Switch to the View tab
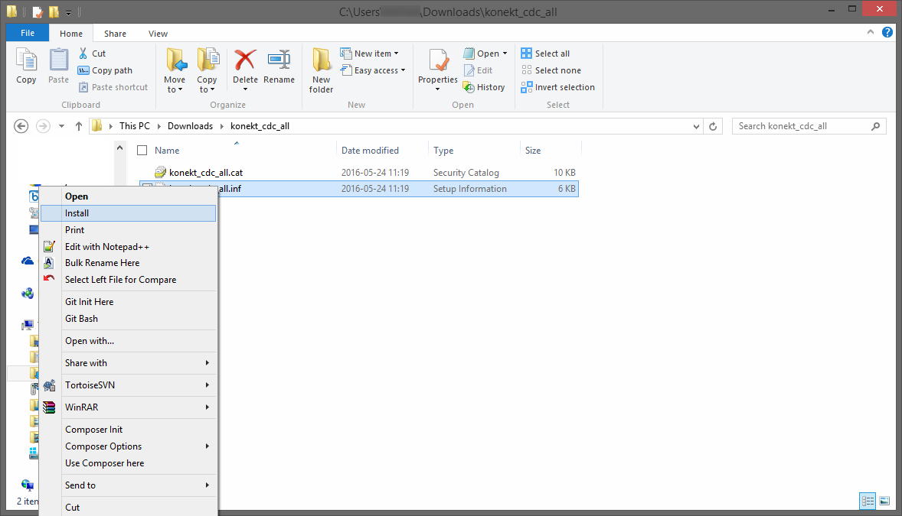 click(158, 34)
